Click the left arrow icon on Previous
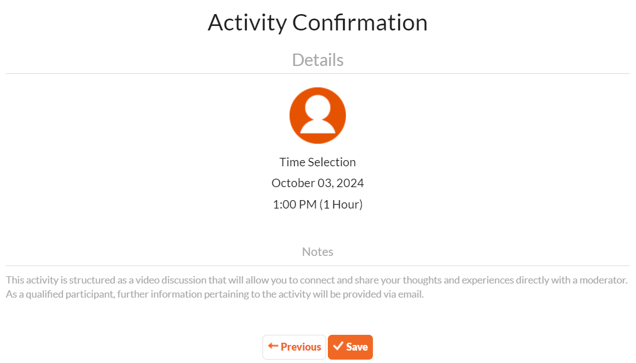Viewport: 636px width, 363px height. [273, 346]
